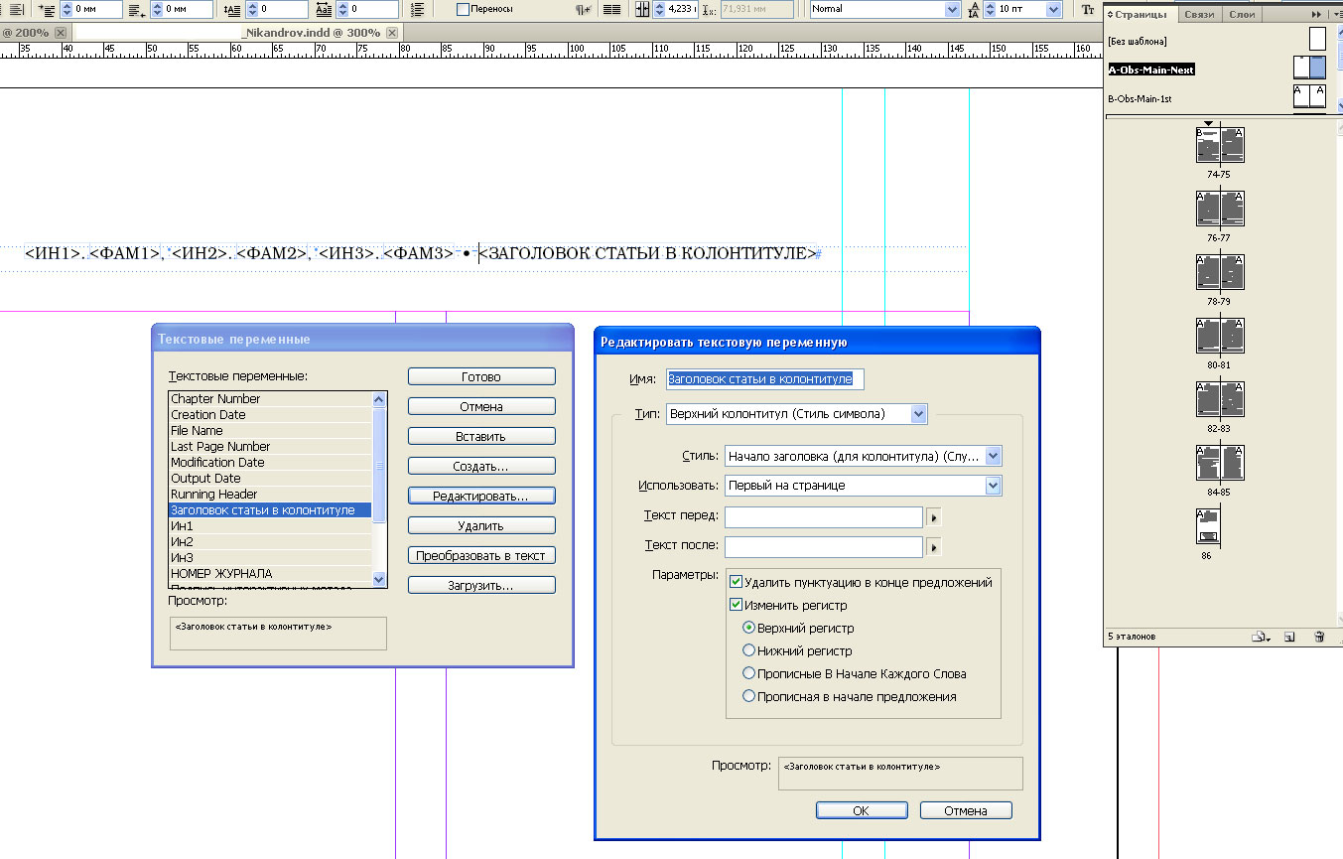Select Прописная в начале предложения option
This screenshot has height=859, width=1343.
tap(749, 697)
